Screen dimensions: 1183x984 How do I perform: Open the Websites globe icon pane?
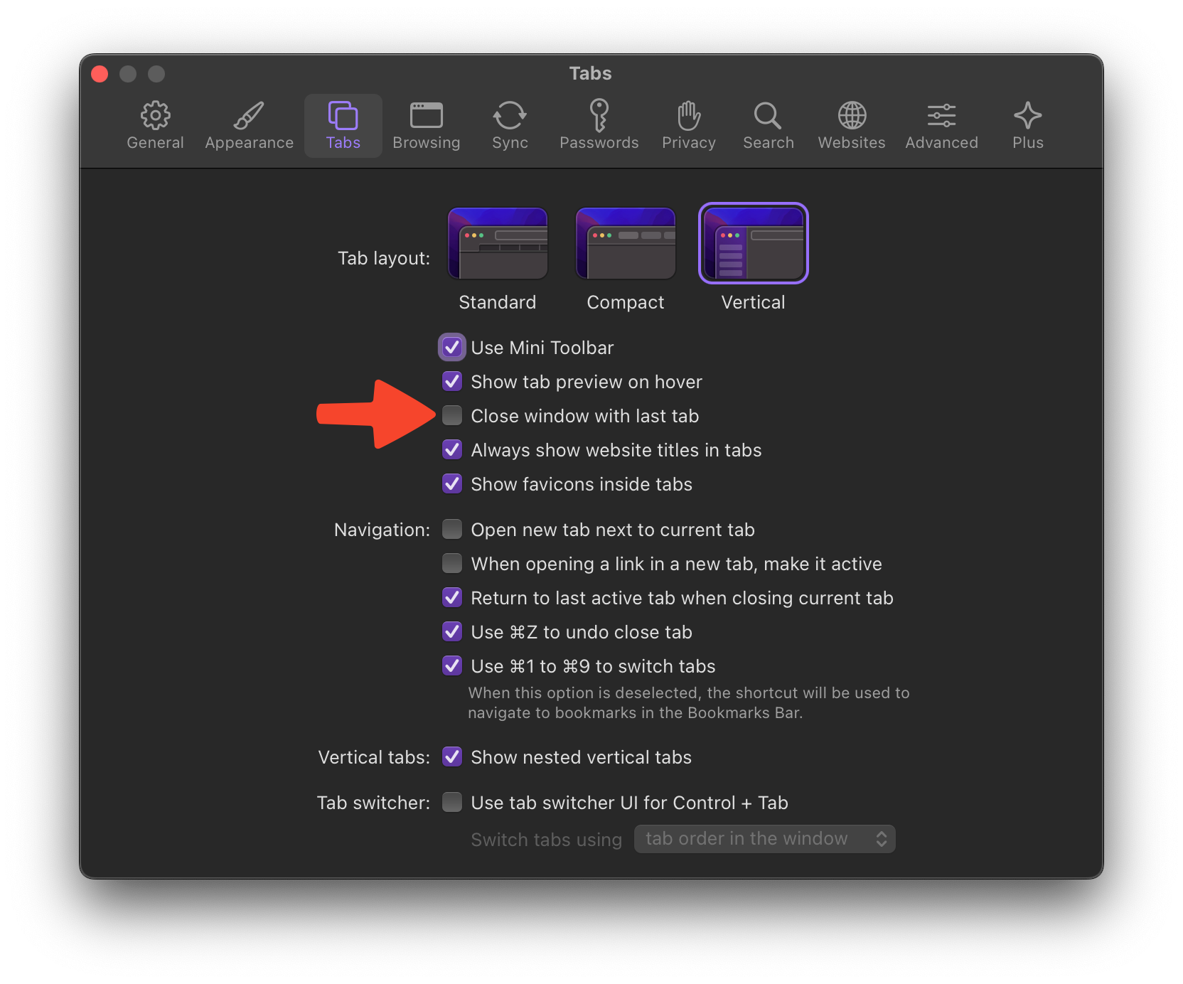click(851, 125)
